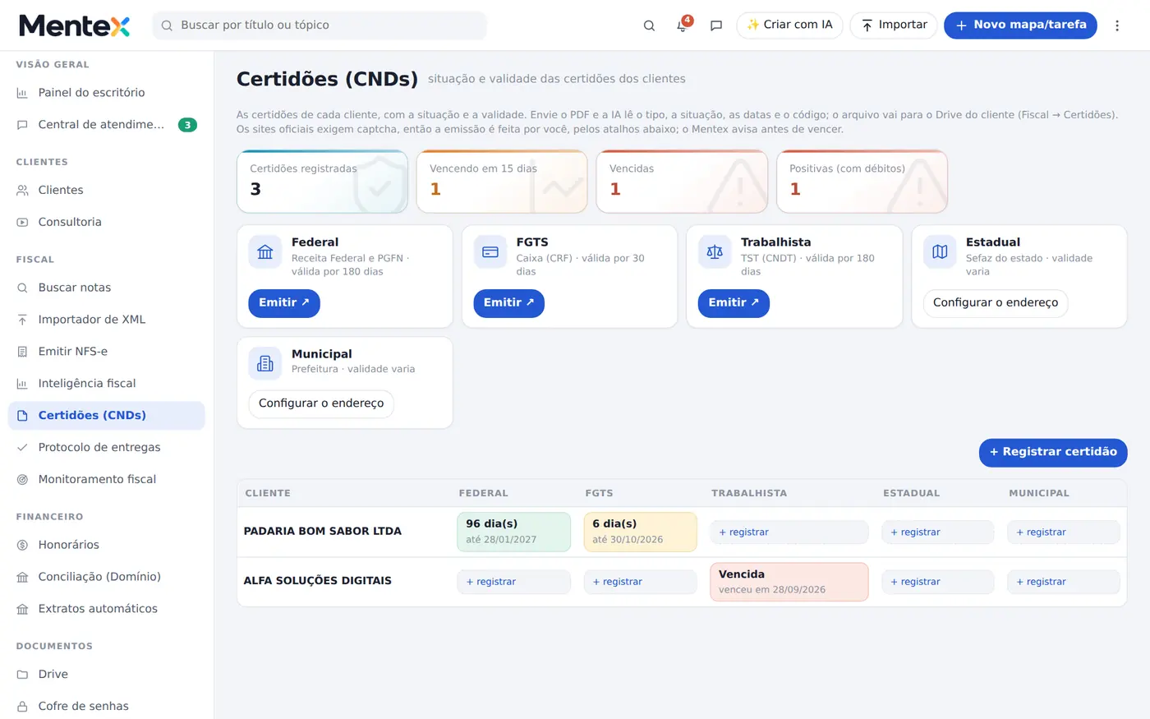The height and width of the screenshot is (719, 1150).
Task: Open Monitoramento fiscal
Action: tap(107, 479)
